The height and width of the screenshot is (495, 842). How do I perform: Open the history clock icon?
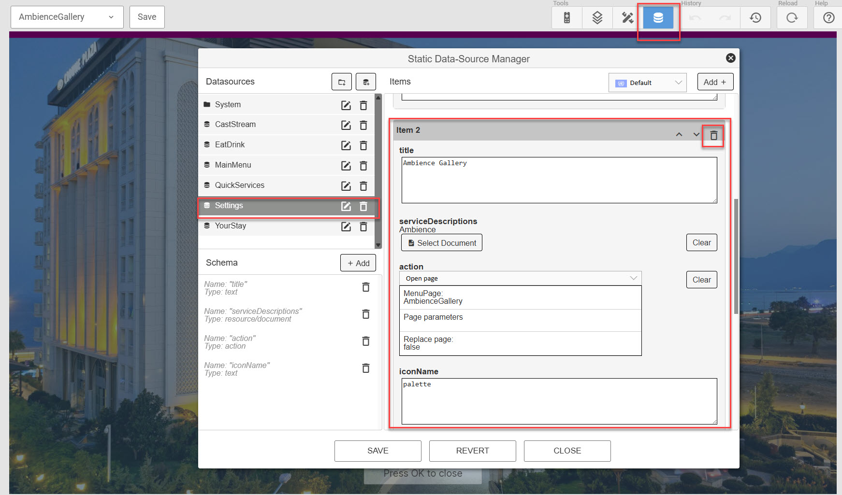(755, 18)
